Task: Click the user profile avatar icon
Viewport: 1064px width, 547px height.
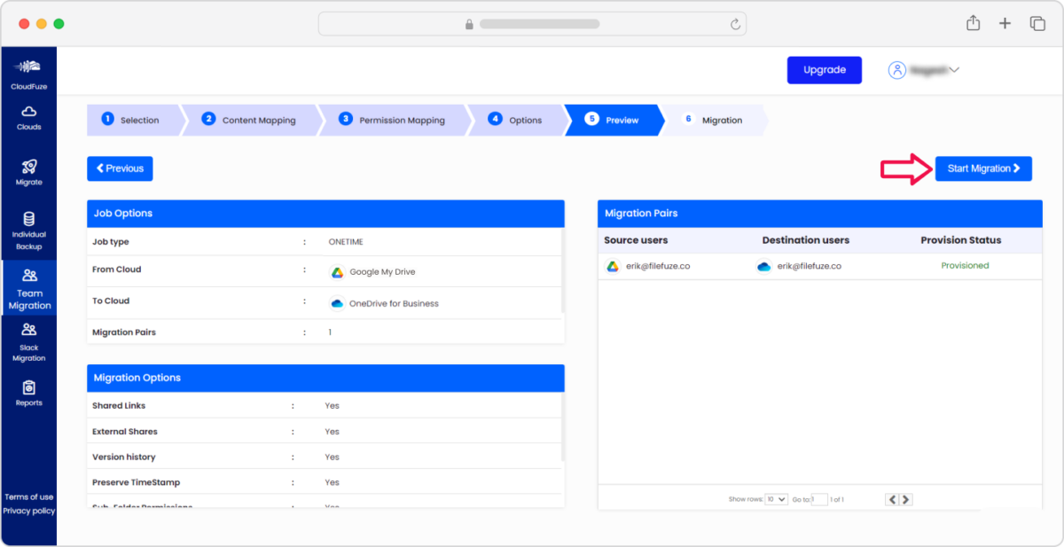Action: click(x=896, y=70)
